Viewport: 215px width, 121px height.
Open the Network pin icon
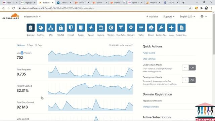click(x=131, y=28)
